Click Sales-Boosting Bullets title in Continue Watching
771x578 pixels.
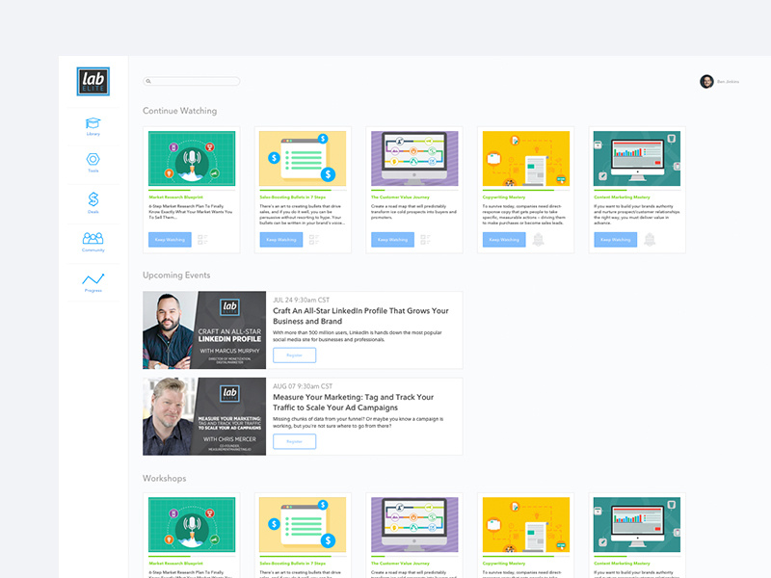pos(293,197)
